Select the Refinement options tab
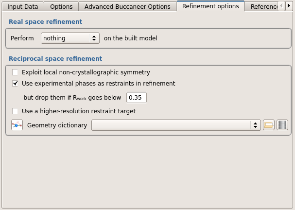 click(x=210, y=6)
